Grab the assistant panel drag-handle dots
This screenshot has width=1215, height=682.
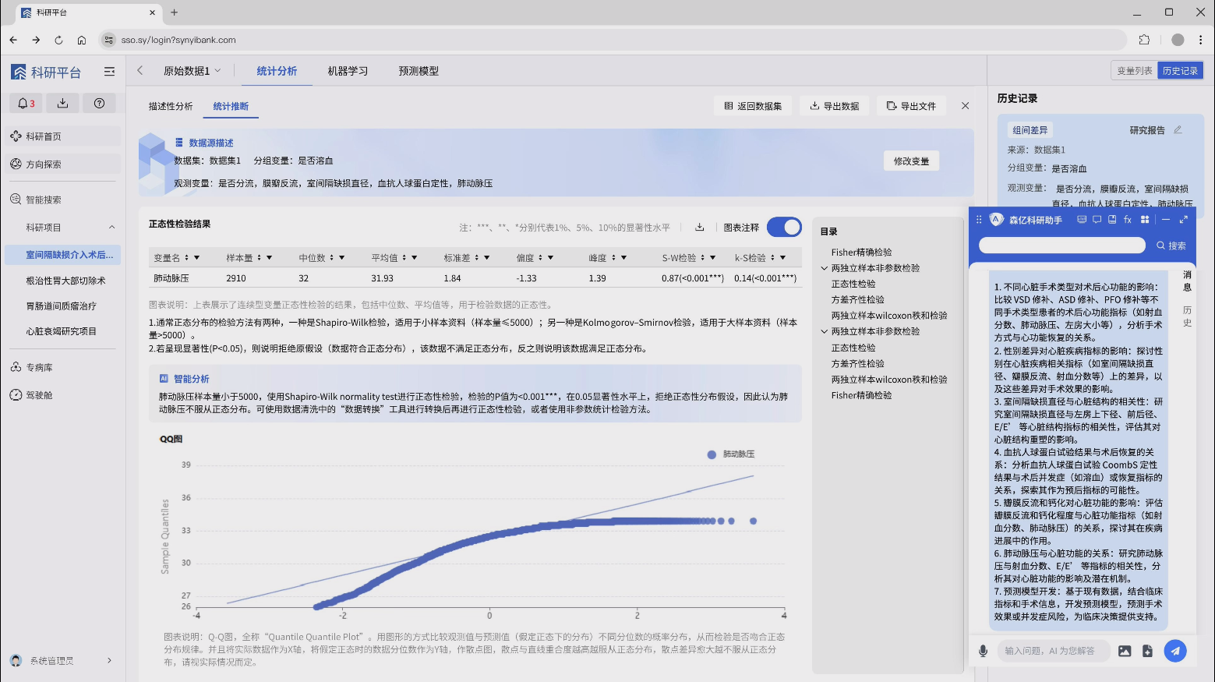979,220
